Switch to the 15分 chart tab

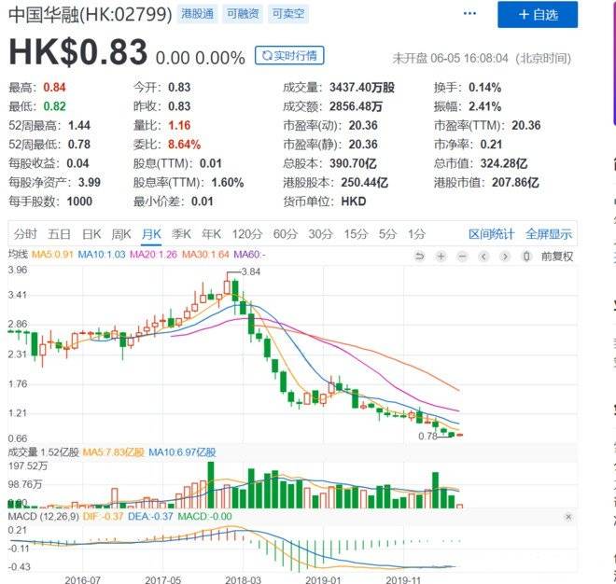[356, 234]
